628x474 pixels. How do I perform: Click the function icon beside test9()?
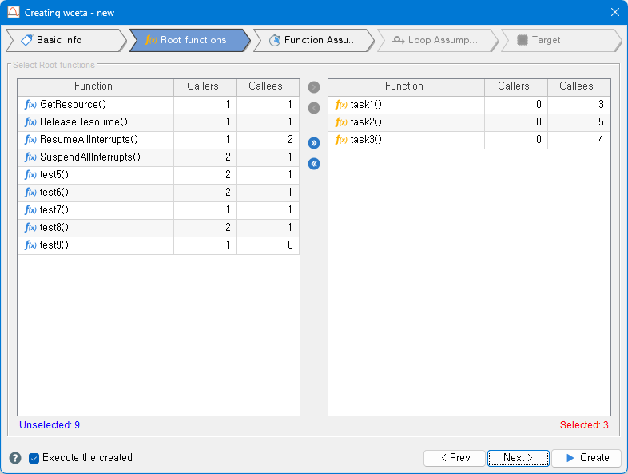pyautogui.click(x=31, y=245)
